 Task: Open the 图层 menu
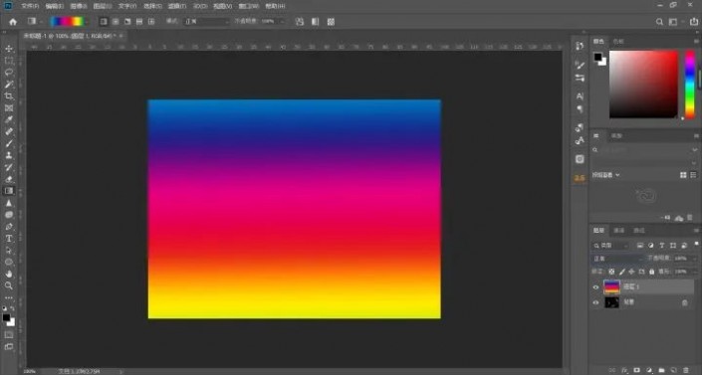pos(103,6)
